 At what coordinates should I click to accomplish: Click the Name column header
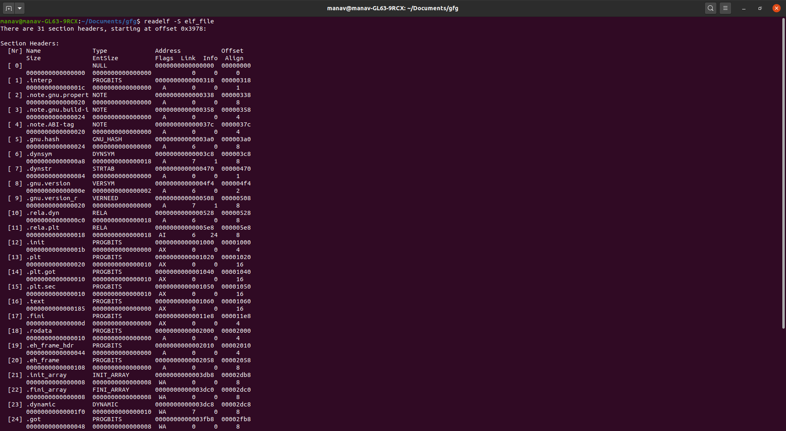pos(34,51)
